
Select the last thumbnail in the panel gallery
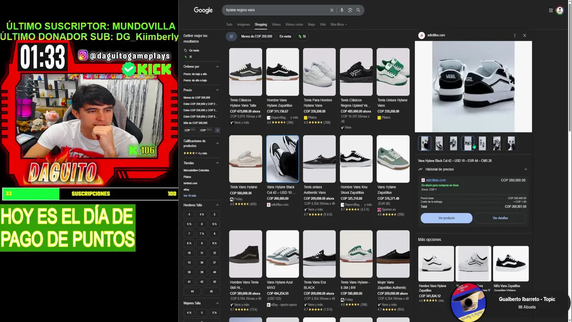511,144
